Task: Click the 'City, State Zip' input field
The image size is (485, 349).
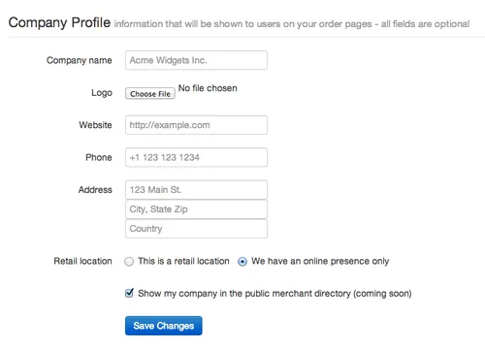Action: pos(196,209)
